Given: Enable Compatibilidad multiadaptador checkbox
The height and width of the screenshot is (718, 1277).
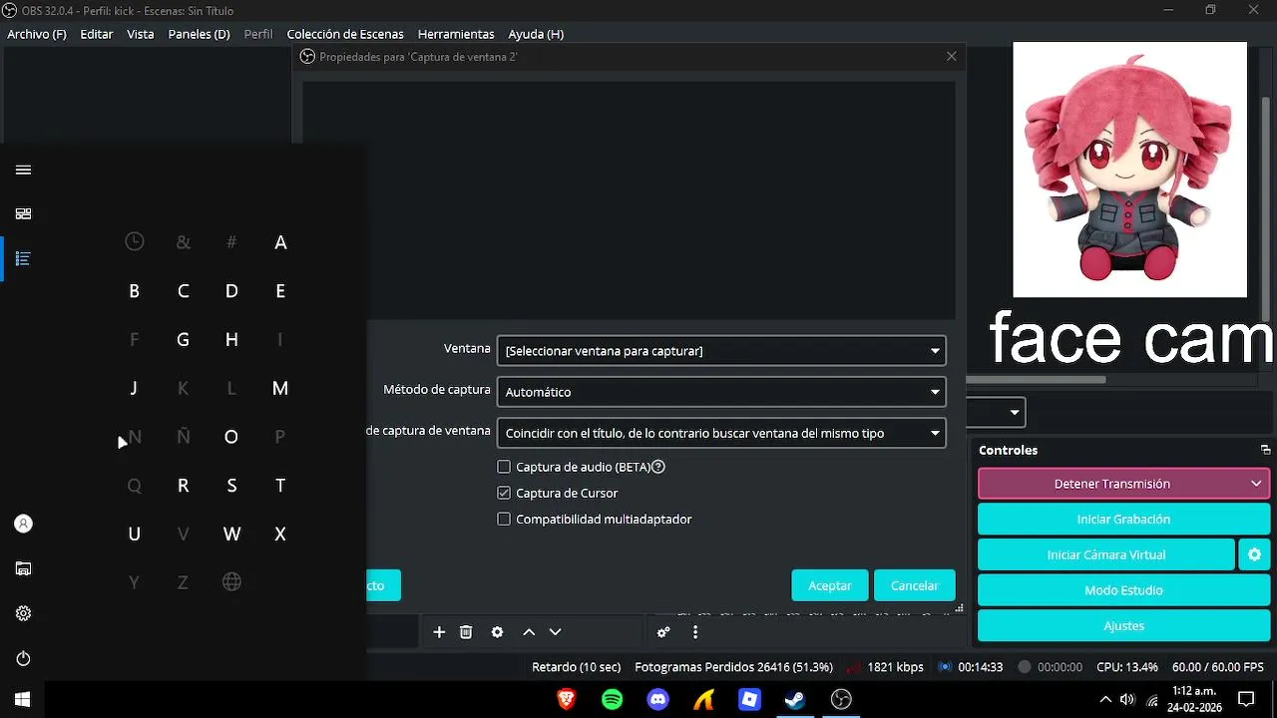Looking at the screenshot, I should pyautogui.click(x=504, y=519).
